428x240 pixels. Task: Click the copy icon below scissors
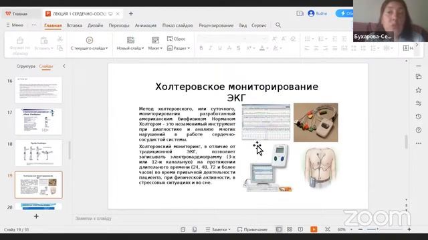pos(60,48)
